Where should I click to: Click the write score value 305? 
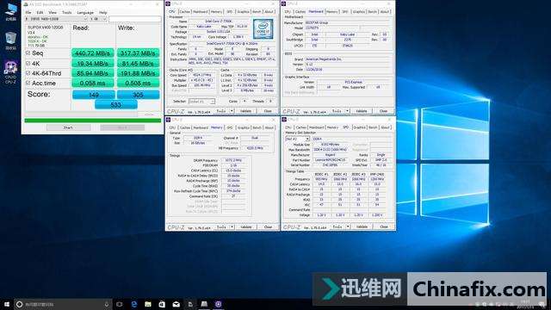(138, 95)
